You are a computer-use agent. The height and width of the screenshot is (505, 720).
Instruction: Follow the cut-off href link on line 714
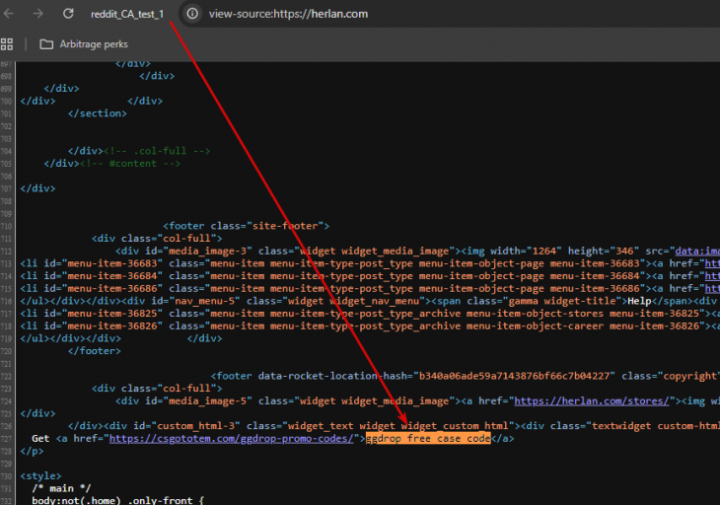712,276
